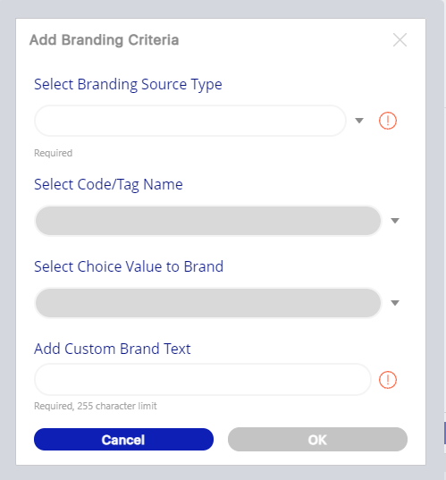Expand the Branding Source Type dropdown arrow
This screenshot has width=446, height=480.
(x=359, y=121)
